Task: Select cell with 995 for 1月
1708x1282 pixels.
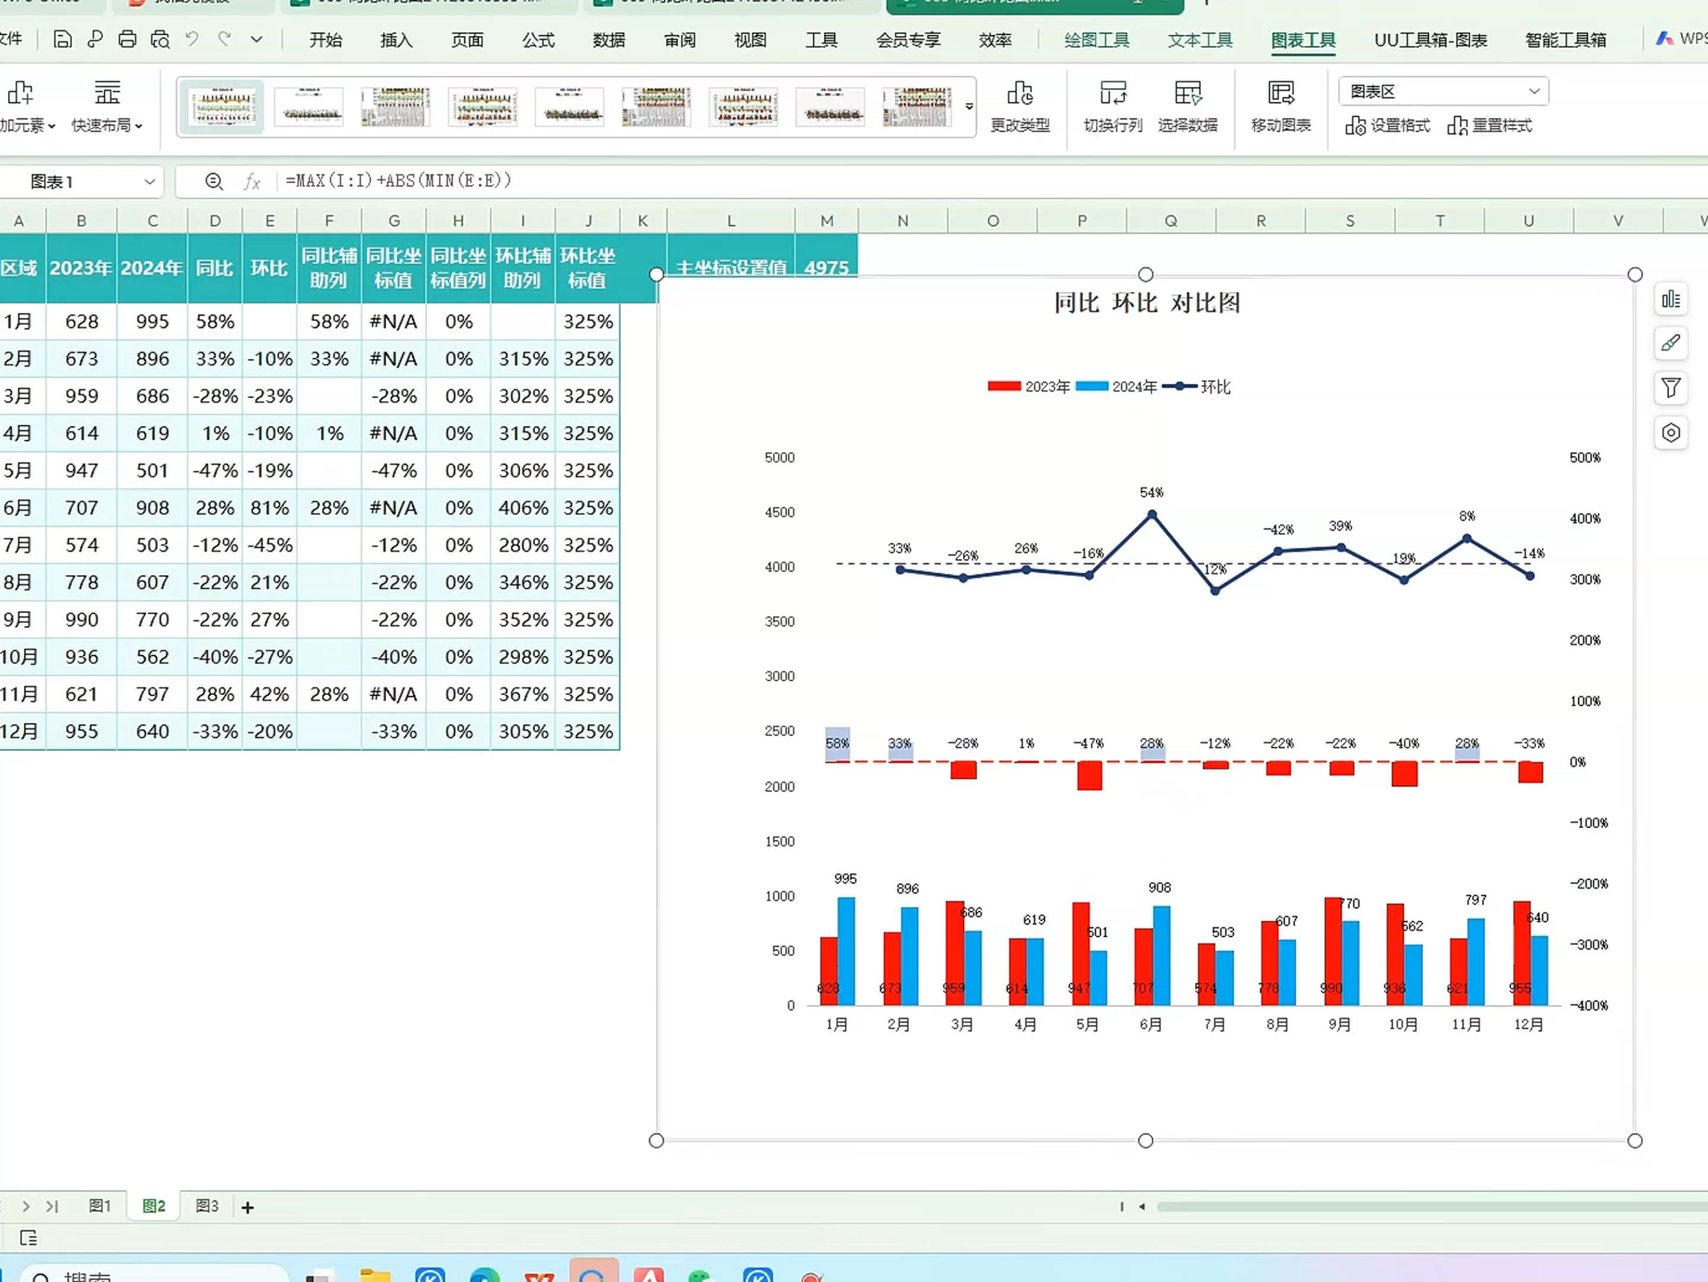Action: (x=152, y=321)
